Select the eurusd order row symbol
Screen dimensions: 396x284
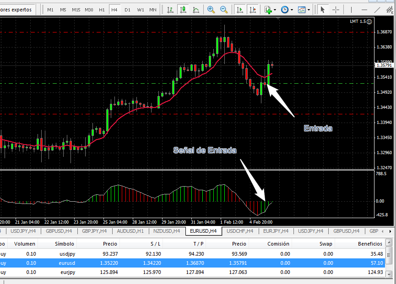click(67, 263)
